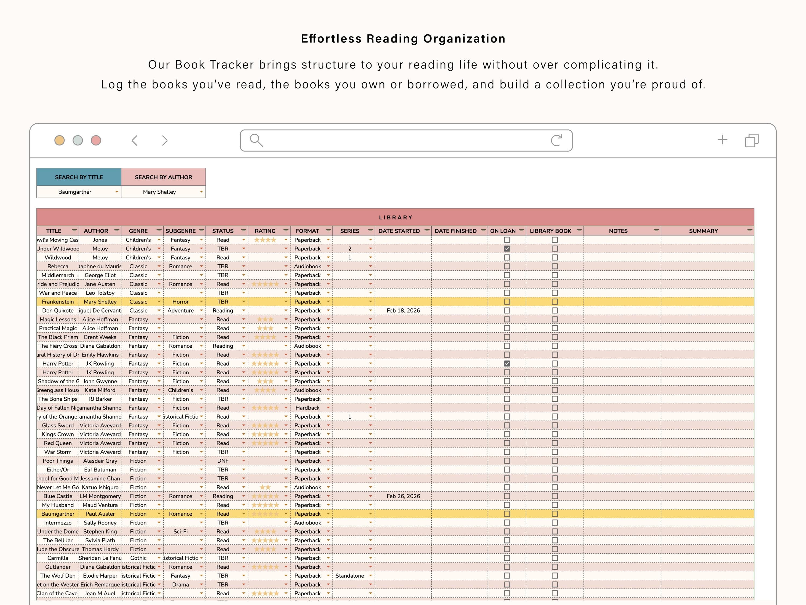Select the Feb 18, 2026 date cell
The image size is (806, 605).
pos(403,310)
